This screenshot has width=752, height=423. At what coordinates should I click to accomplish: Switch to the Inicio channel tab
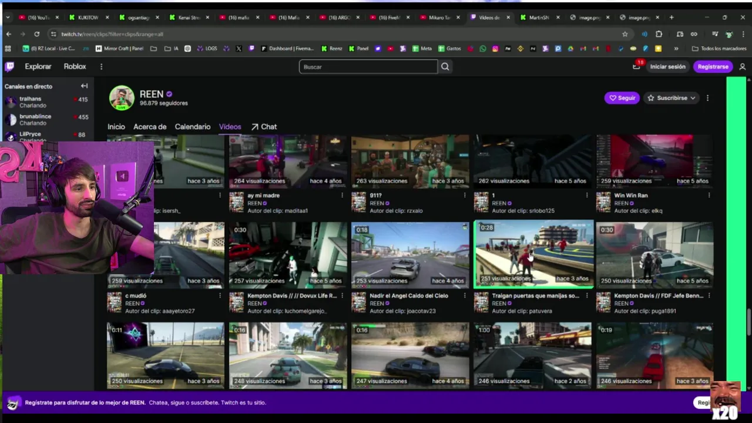point(116,127)
